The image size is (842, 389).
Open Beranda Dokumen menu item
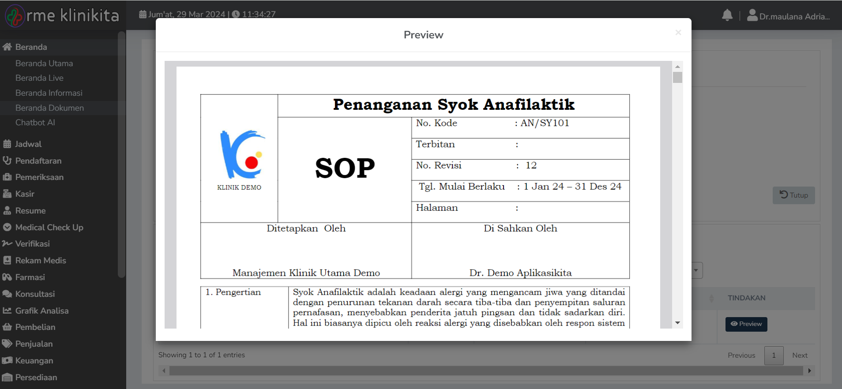tap(49, 108)
